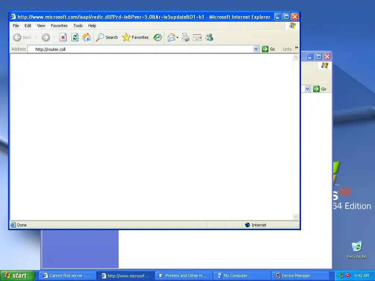Go to the Home page icon
375x281 pixels.
click(x=86, y=37)
